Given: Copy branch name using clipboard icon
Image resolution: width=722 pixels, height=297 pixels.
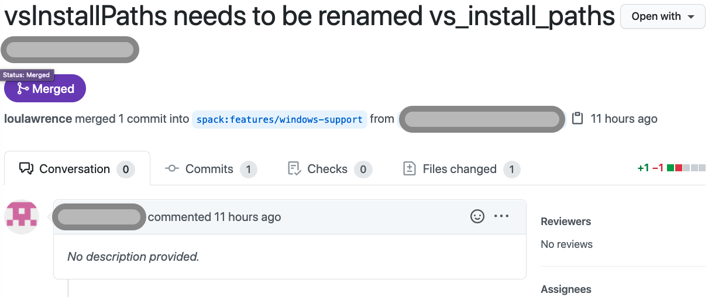Looking at the screenshot, I should (x=577, y=119).
